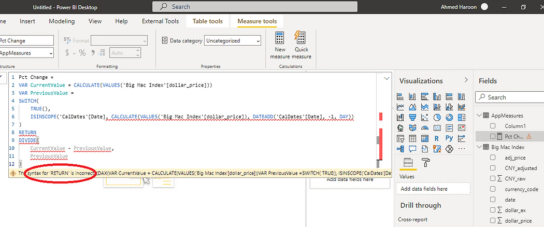544x227 pixels.
Task: Get more visuals via the ellipsis
Action: (x=462, y=149)
